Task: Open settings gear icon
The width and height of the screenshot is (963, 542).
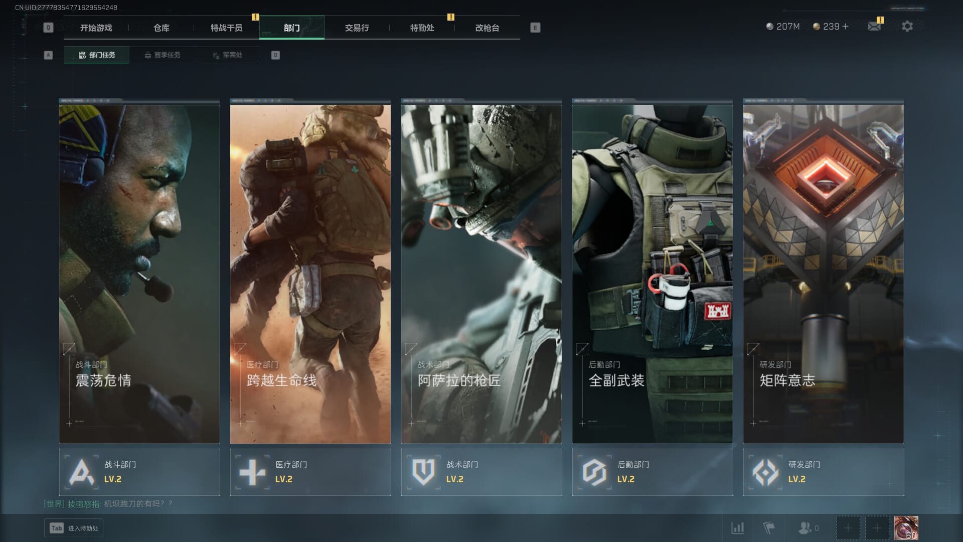Action: click(907, 27)
